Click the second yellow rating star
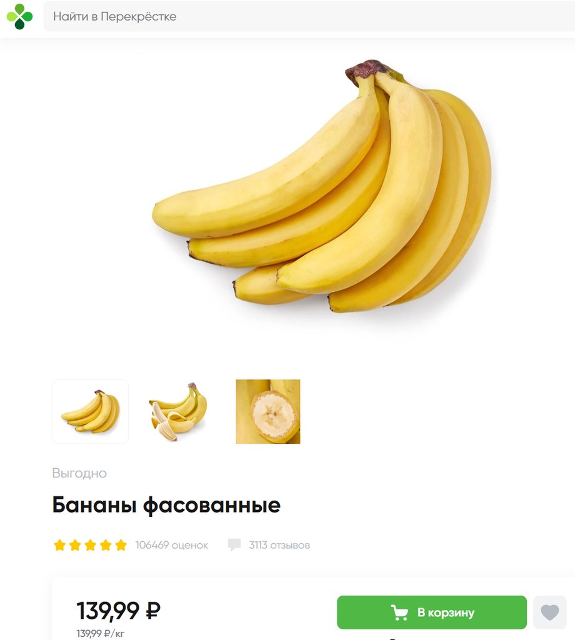This screenshot has width=575, height=640. [x=75, y=545]
